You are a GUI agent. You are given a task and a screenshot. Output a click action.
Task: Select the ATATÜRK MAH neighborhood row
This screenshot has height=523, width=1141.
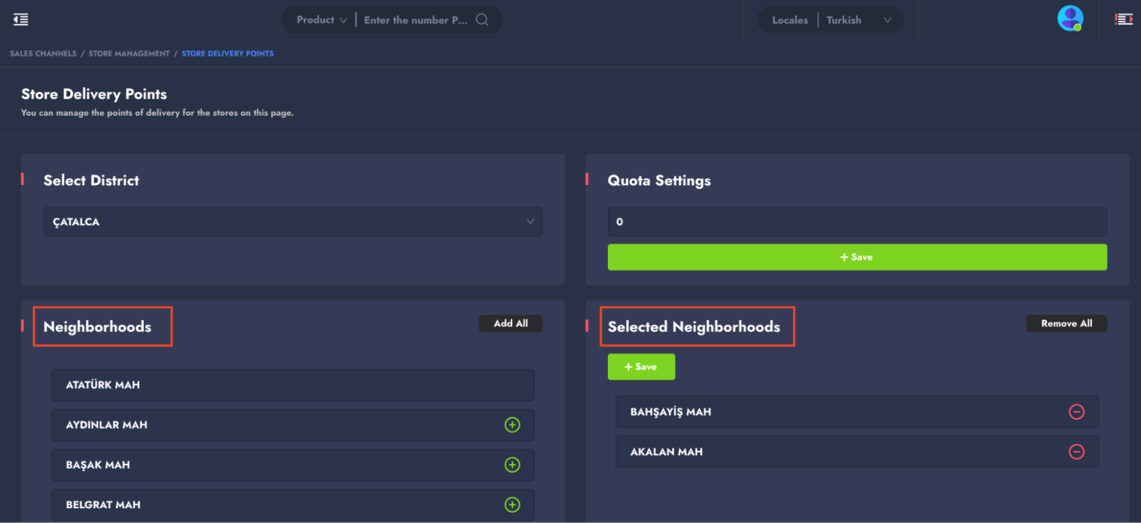292,385
